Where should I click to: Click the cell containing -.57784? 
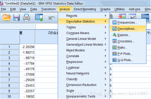(27, 63)
